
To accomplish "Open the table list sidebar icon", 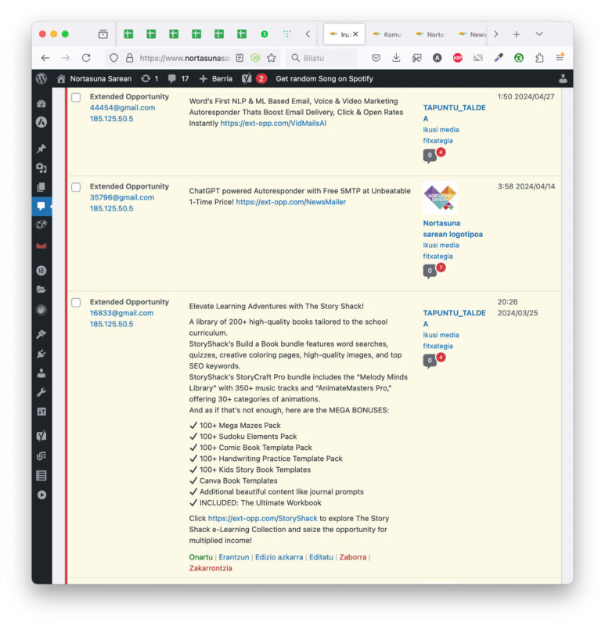I will pos(41,476).
